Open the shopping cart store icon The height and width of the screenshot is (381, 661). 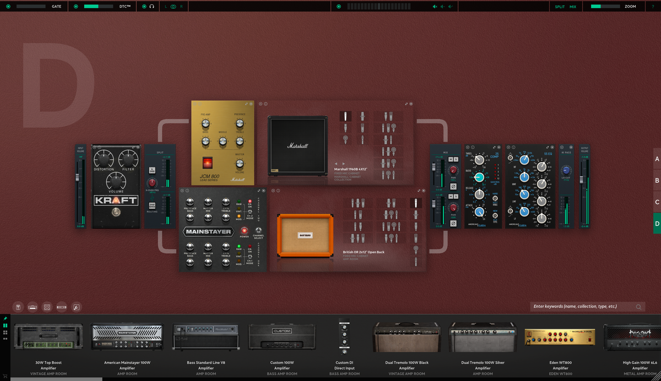click(6, 377)
